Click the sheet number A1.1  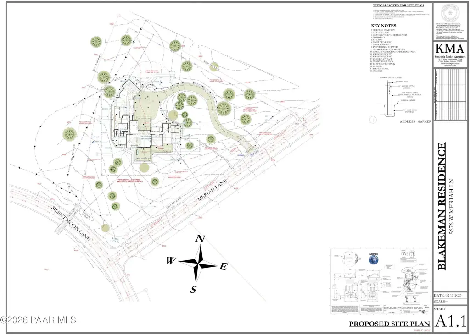(x=450, y=320)
